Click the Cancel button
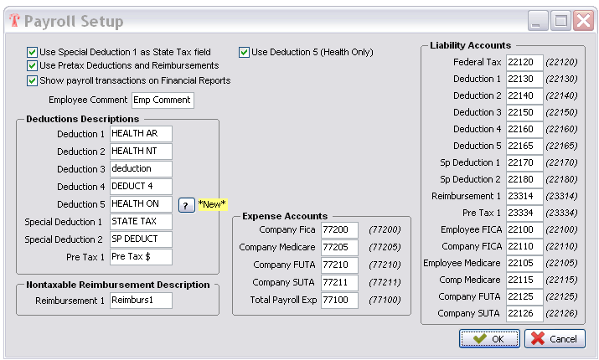The width and height of the screenshot is (599, 360). coord(555,339)
